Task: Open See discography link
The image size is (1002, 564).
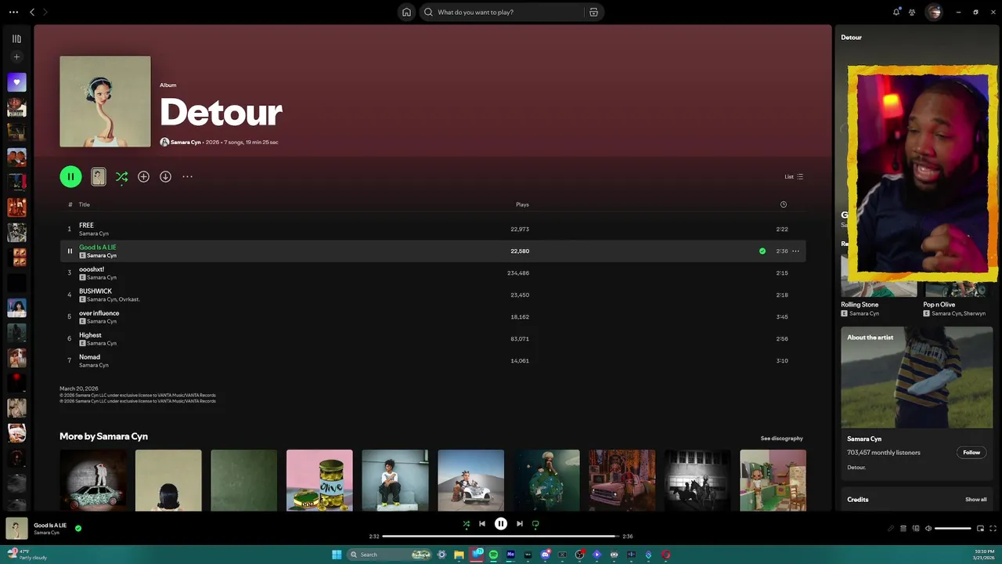Action: point(781,439)
